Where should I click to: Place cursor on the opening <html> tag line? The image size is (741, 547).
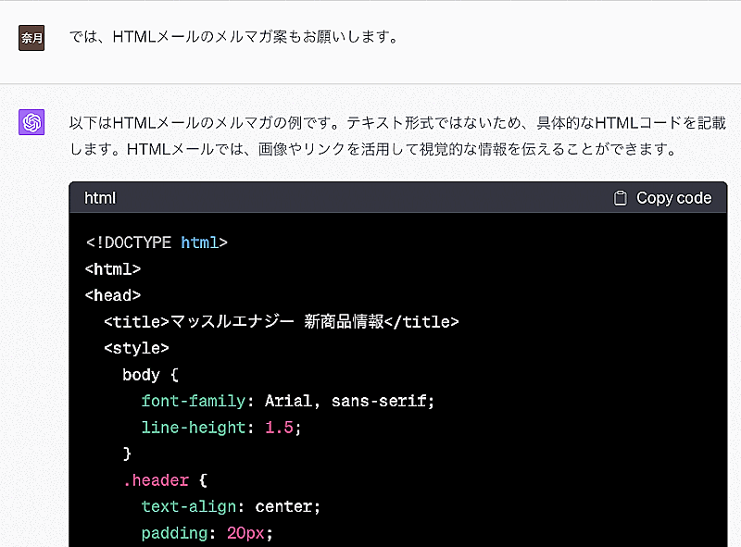click(112, 269)
